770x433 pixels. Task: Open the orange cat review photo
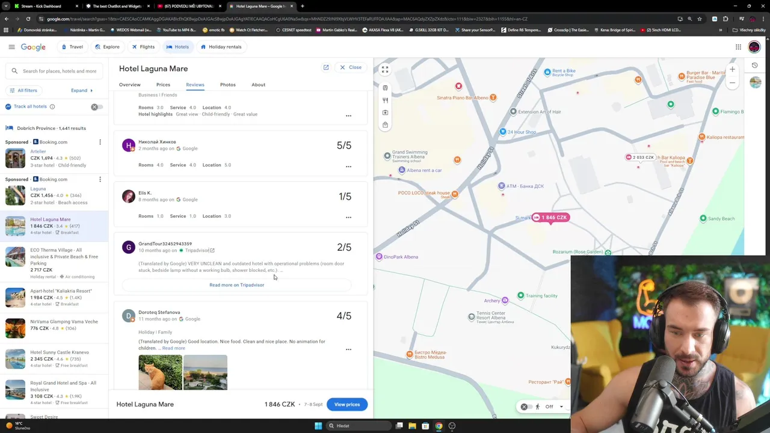(160, 372)
